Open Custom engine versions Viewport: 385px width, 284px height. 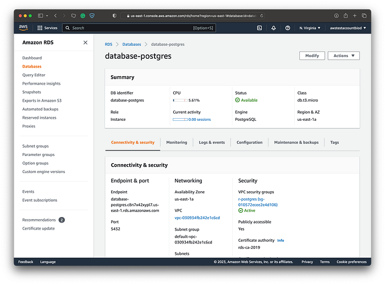43,172
